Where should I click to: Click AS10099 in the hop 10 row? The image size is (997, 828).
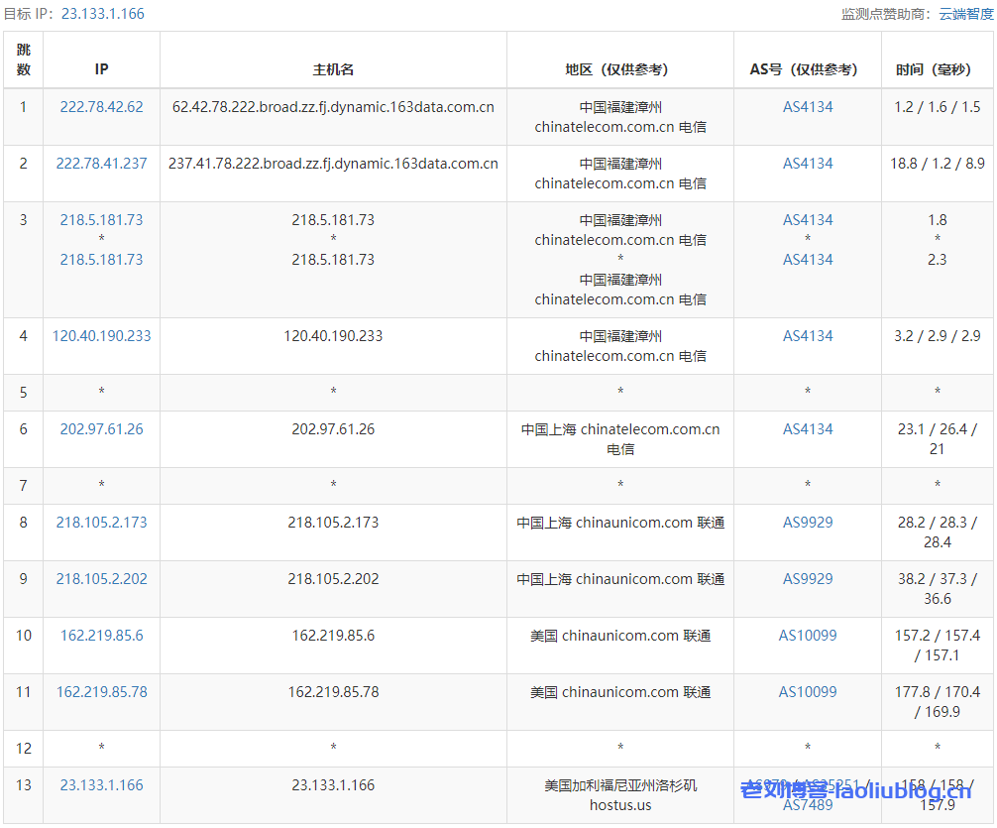(808, 636)
